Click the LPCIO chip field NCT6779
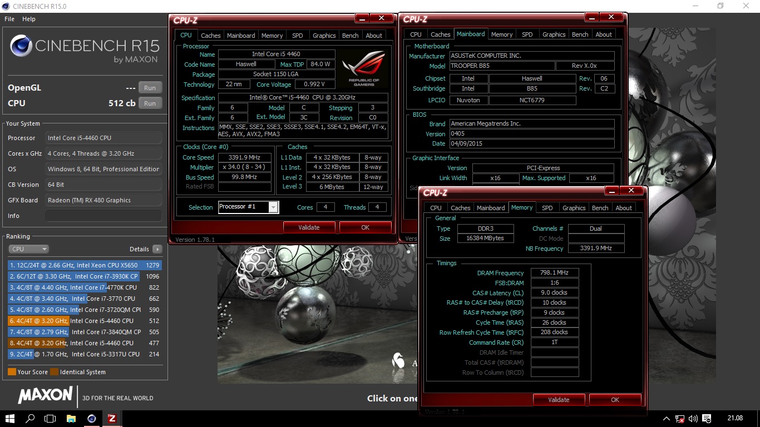760x427 pixels. tap(532, 100)
